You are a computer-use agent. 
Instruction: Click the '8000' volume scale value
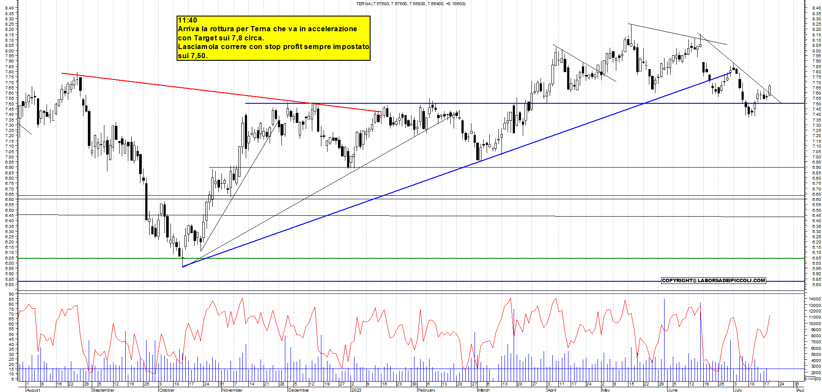(x=815, y=336)
